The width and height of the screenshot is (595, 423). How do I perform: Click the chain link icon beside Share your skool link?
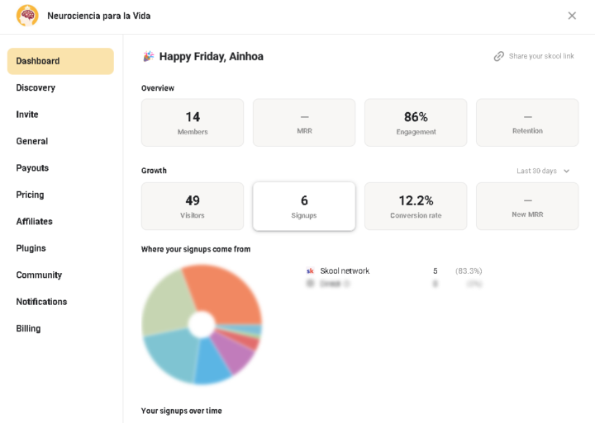click(x=498, y=56)
